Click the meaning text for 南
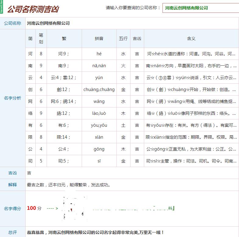Viewport: 239px width, 237px height. pyautogui.click(x=191, y=66)
